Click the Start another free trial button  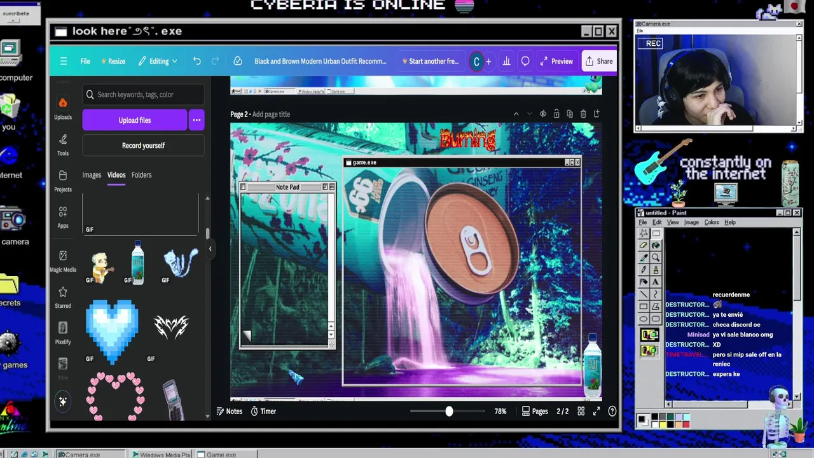431,61
